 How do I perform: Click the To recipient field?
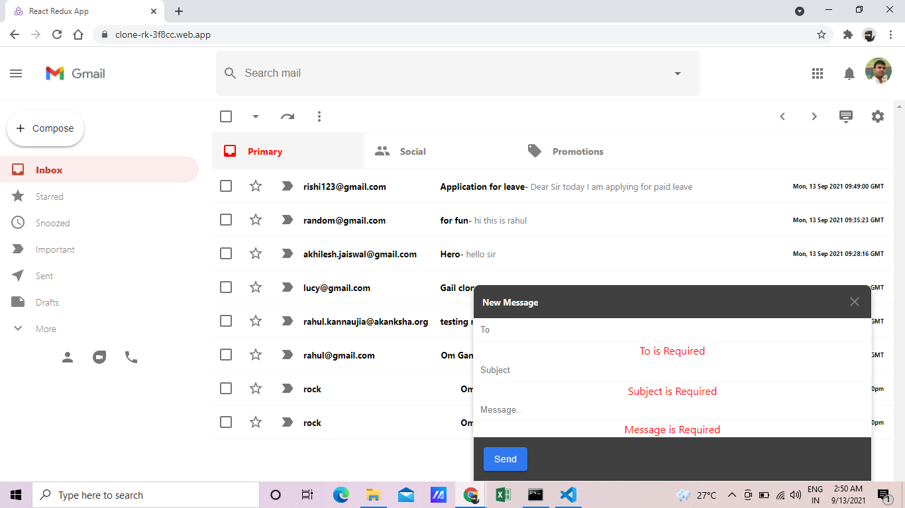(672, 329)
